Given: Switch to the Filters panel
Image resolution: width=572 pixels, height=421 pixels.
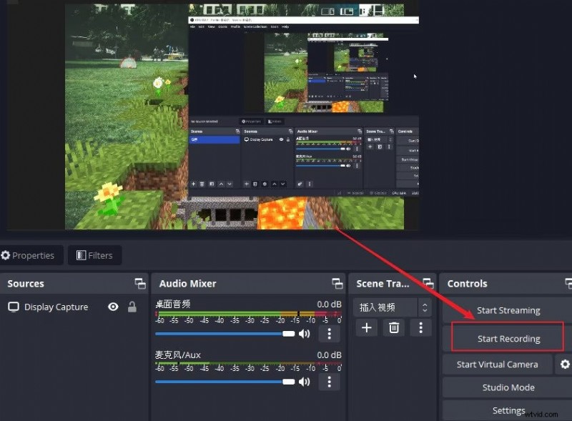Looking at the screenshot, I should pyautogui.click(x=94, y=255).
